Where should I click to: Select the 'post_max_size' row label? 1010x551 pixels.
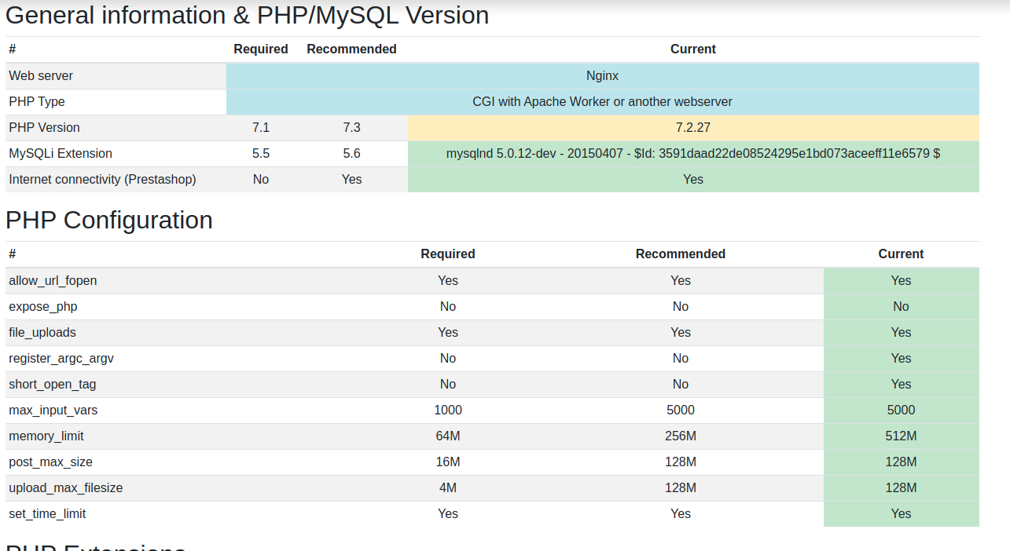pos(51,462)
